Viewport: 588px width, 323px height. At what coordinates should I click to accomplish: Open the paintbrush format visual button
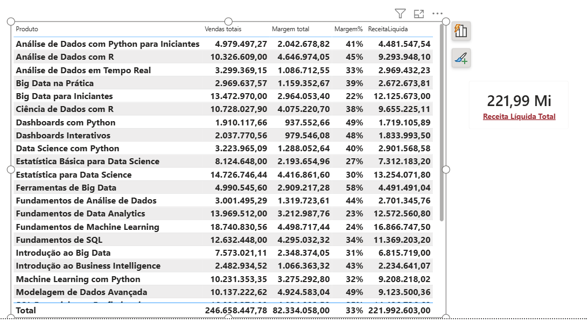(x=461, y=58)
